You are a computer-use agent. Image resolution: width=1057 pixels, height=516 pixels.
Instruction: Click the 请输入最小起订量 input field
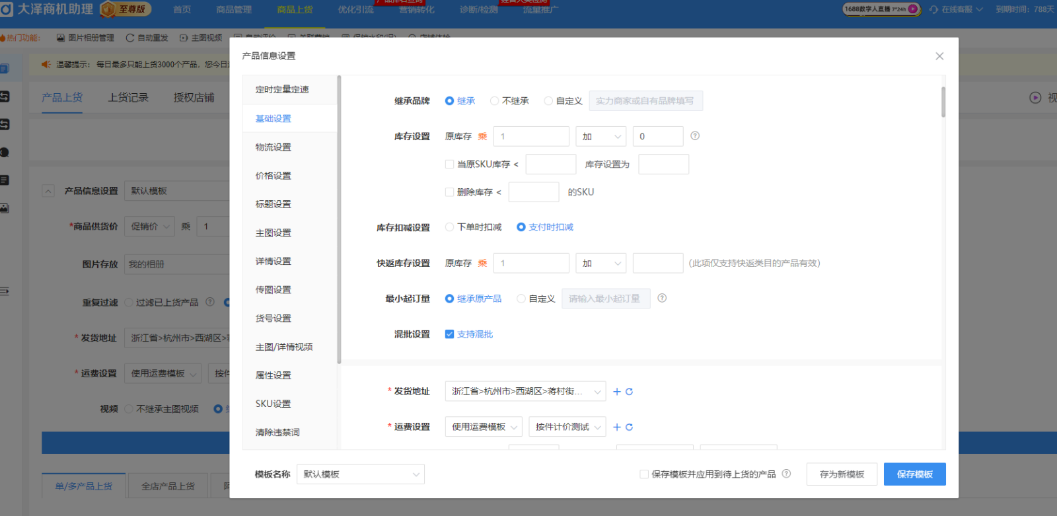click(606, 299)
